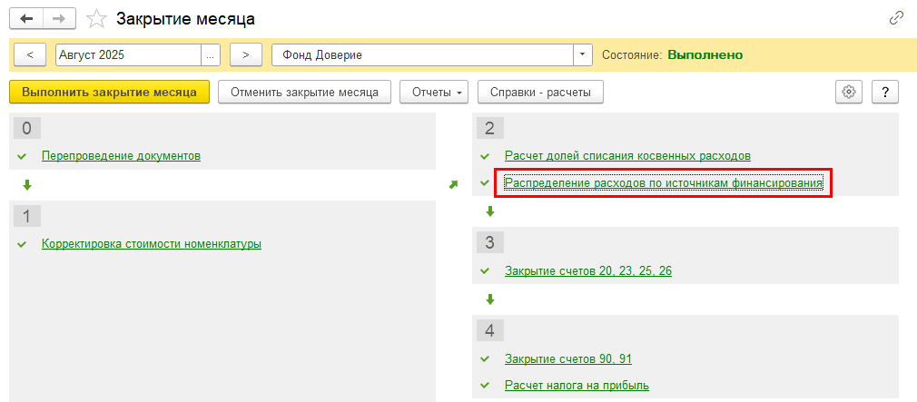Viewport: 917px width, 402px height.
Task: Open Расчет налога на прибыль link
Action: pos(577,385)
